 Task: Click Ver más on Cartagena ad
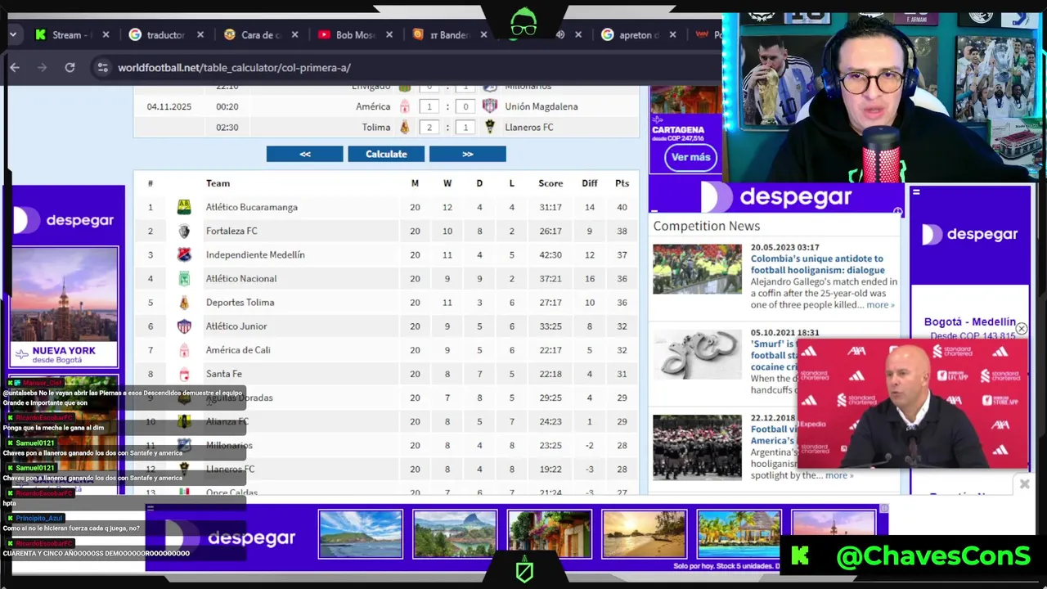tap(690, 157)
